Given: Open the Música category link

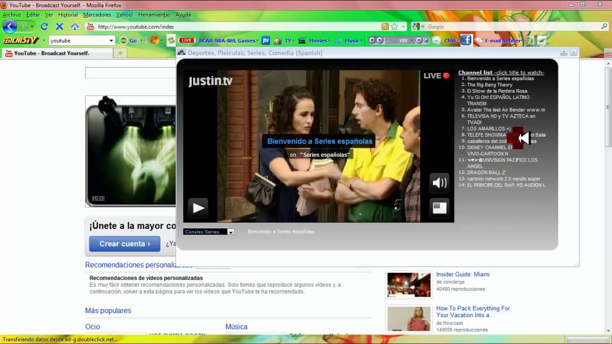Looking at the screenshot, I should pos(236,327).
